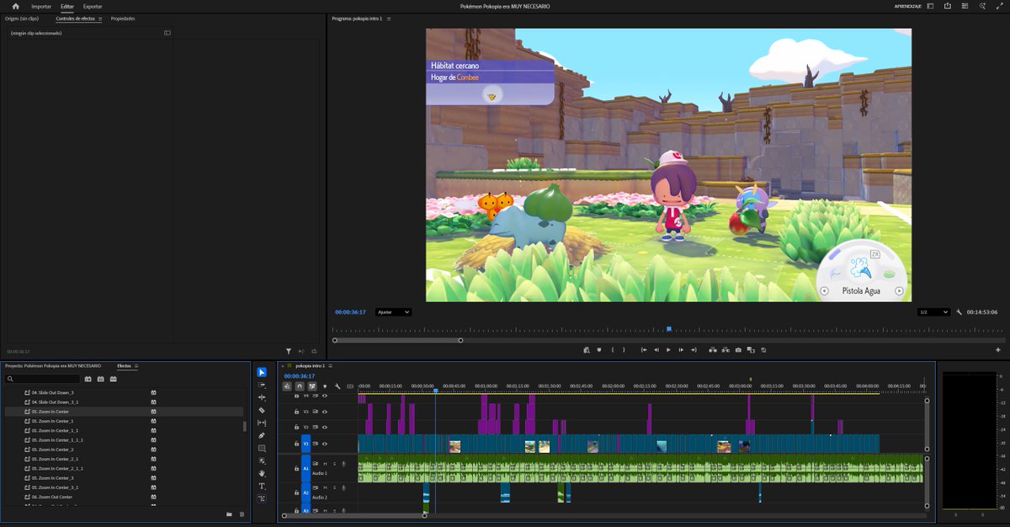
Task: Click the APRENDIZAJE workspace button
Action: tap(908, 5)
